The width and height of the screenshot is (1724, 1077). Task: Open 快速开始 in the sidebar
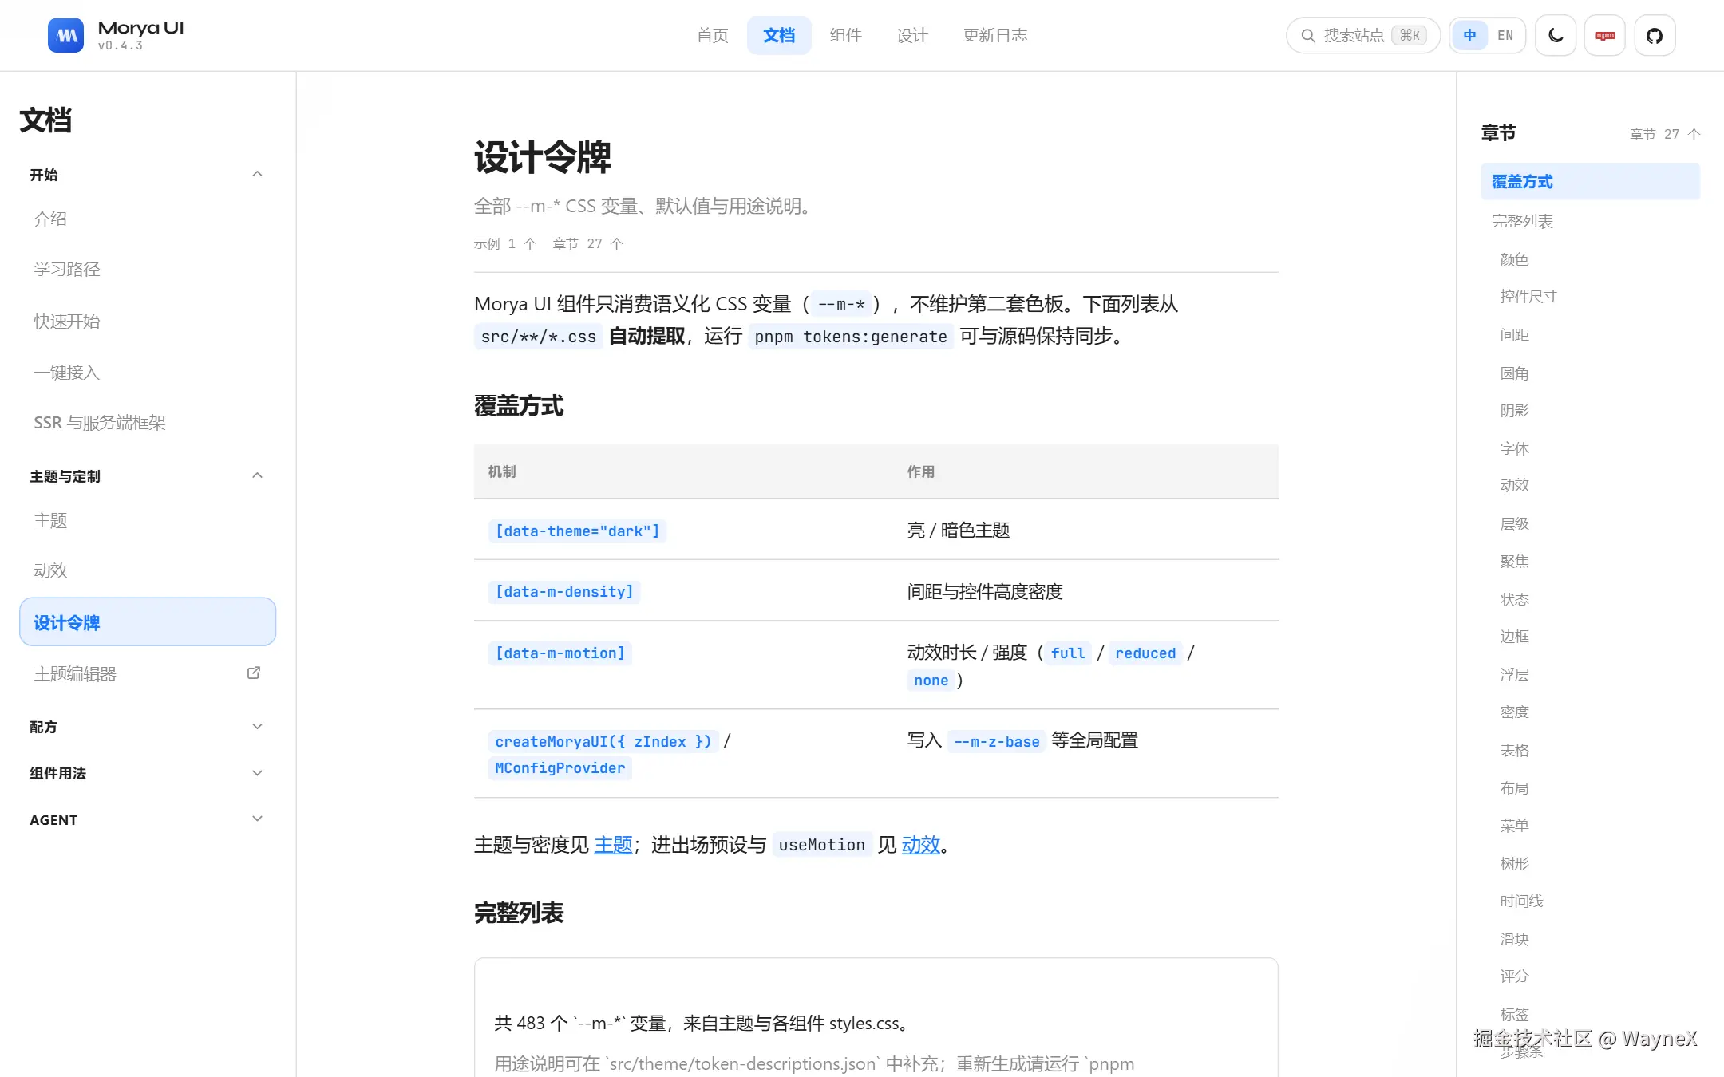point(147,321)
